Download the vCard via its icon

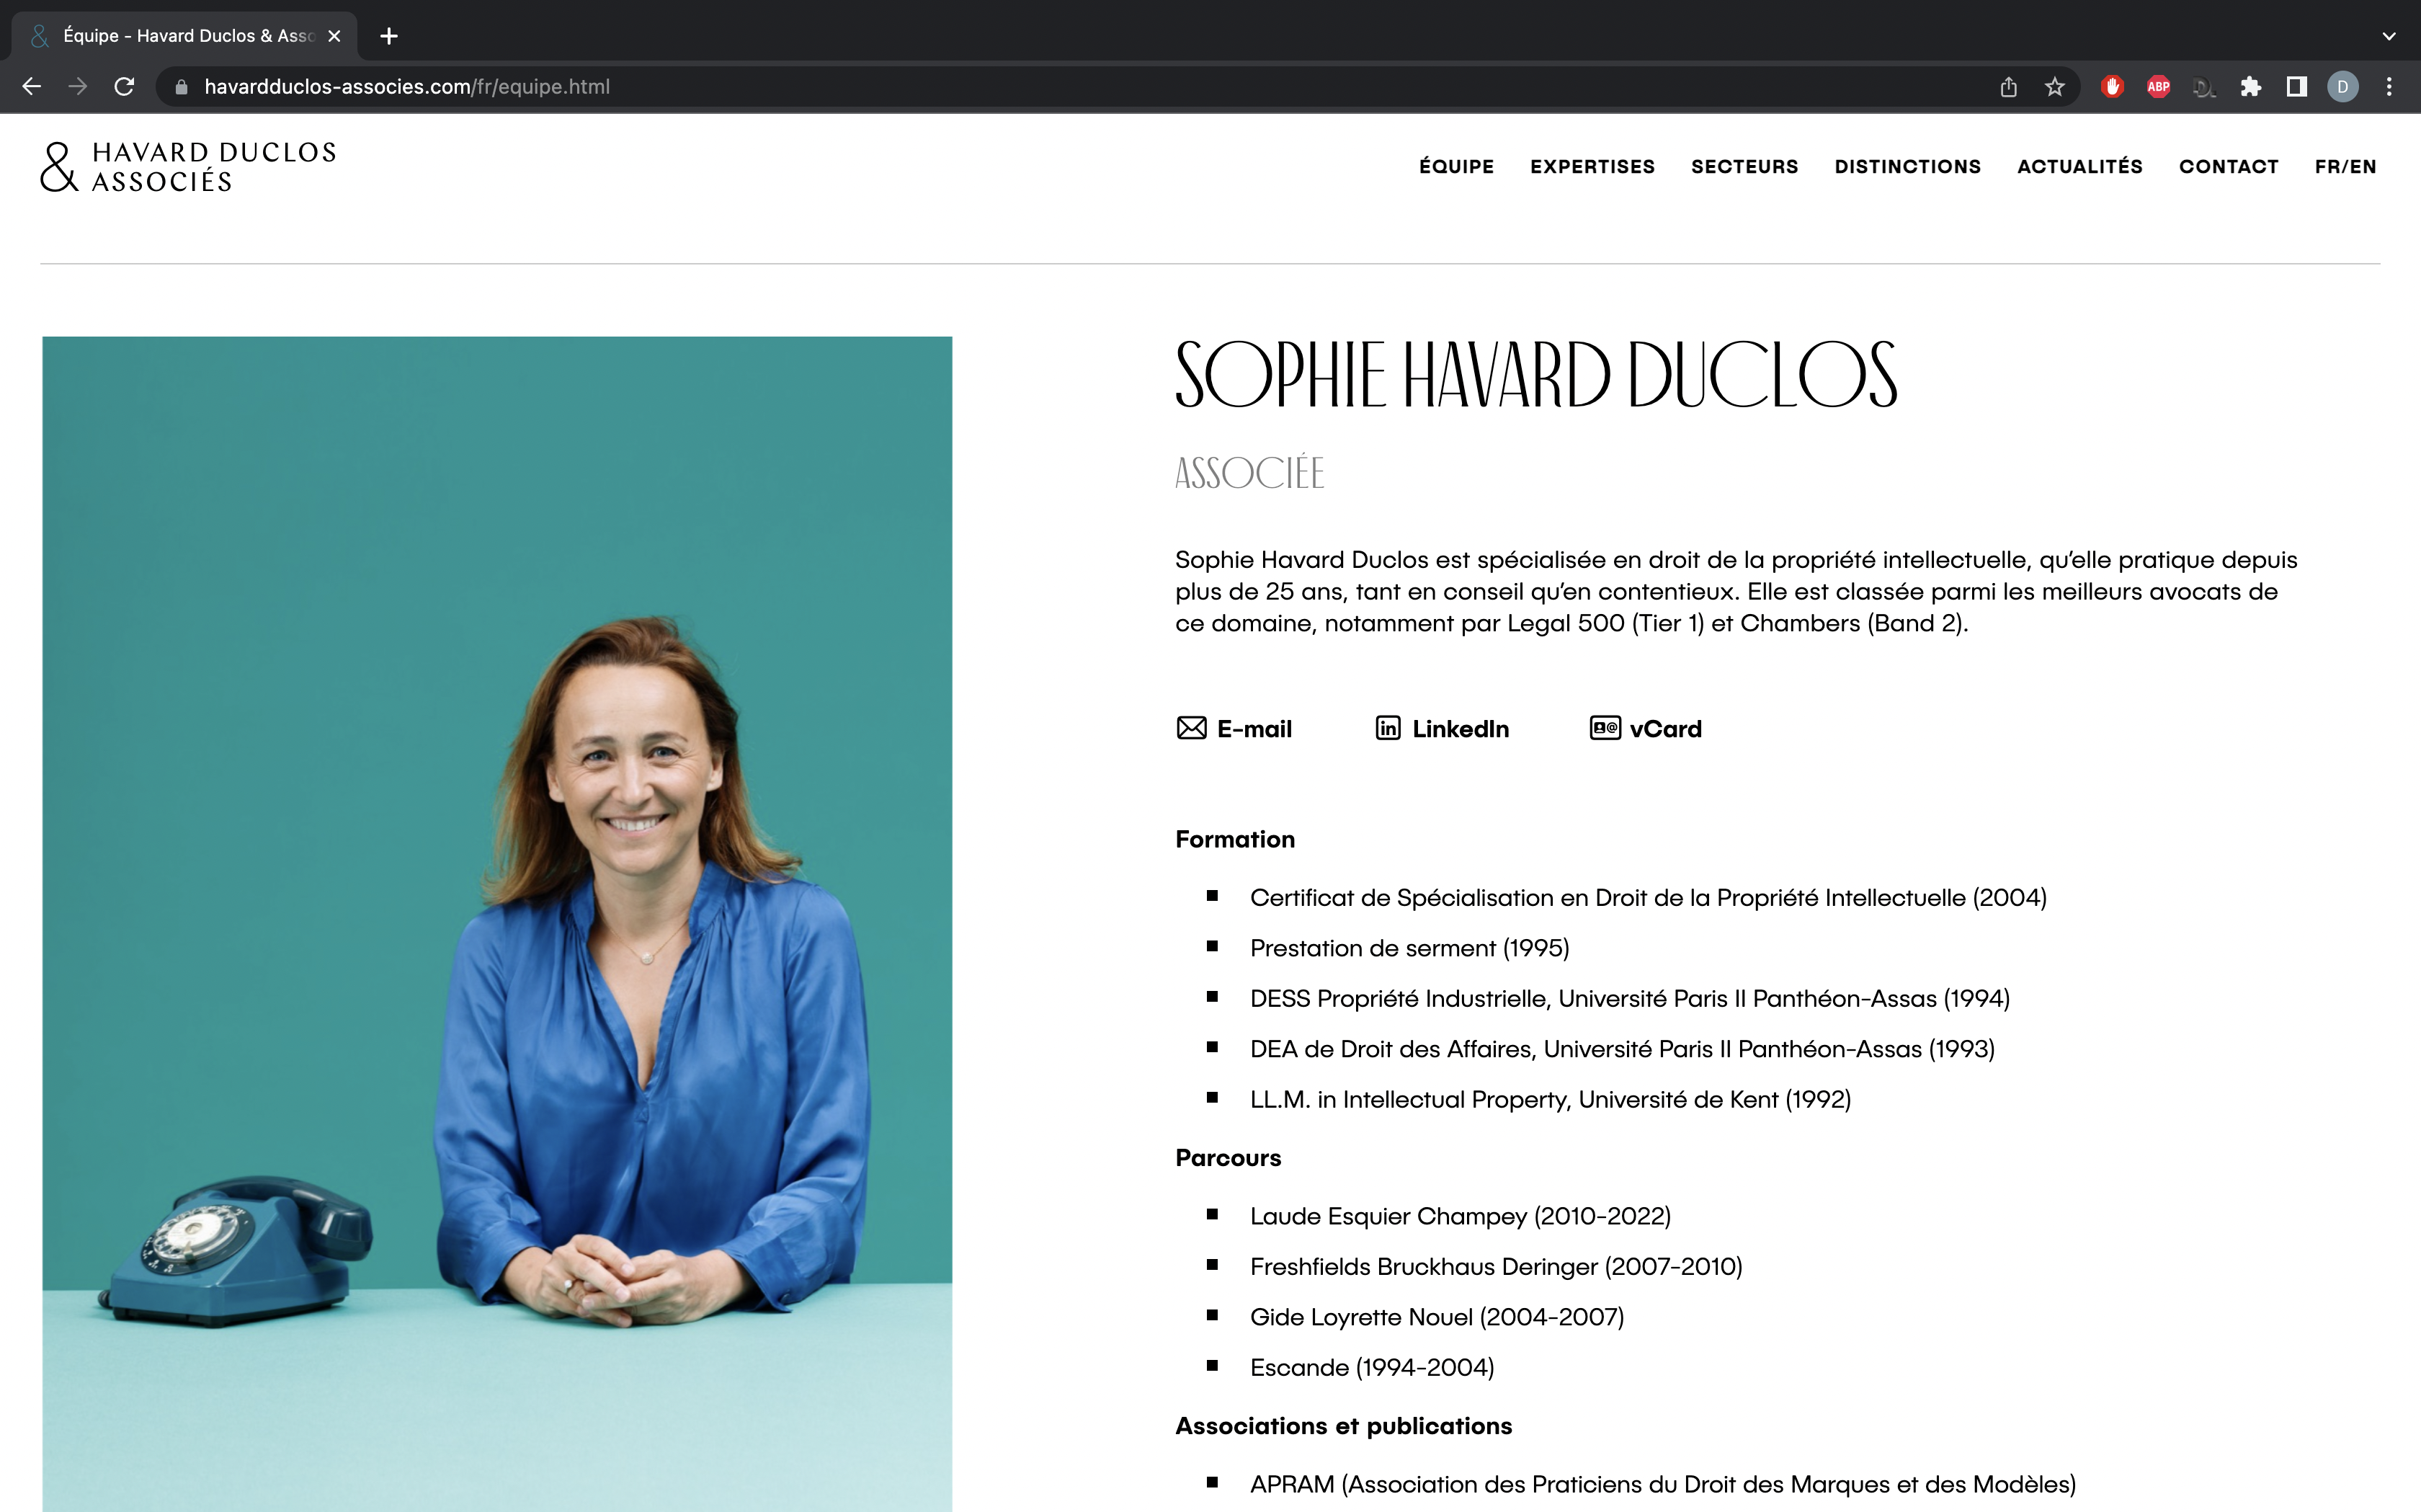pyautogui.click(x=1605, y=728)
